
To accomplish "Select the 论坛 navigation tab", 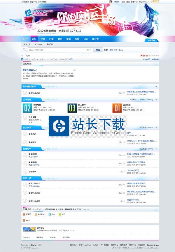I will (x=34, y=39).
